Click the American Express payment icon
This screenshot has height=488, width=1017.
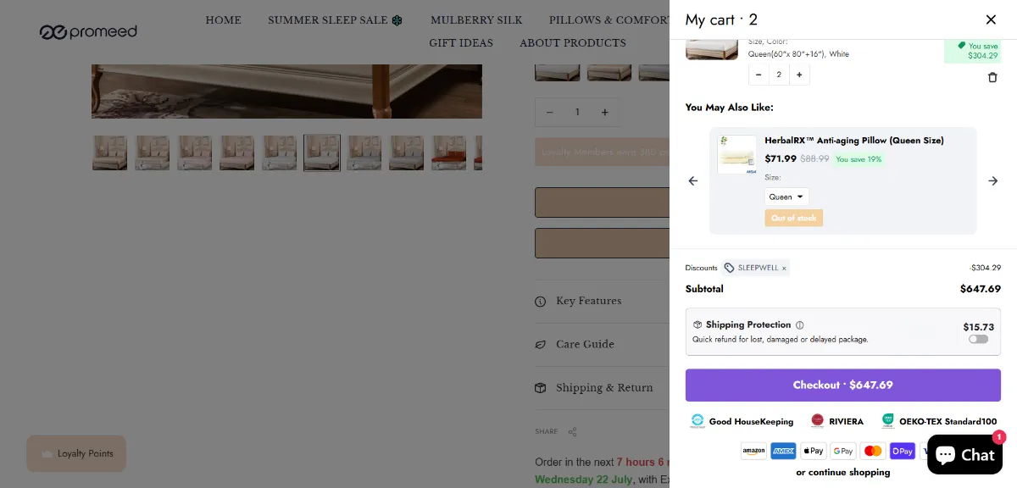click(783, 451)
